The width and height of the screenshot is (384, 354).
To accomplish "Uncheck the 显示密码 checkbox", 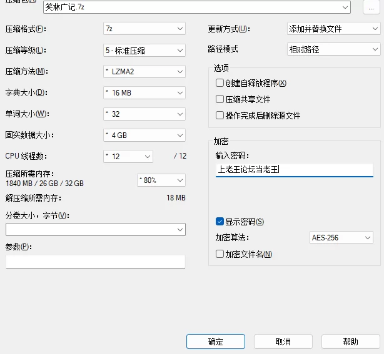I will click(220, 222).
